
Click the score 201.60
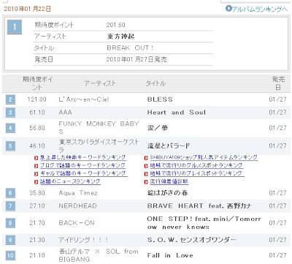115,25
